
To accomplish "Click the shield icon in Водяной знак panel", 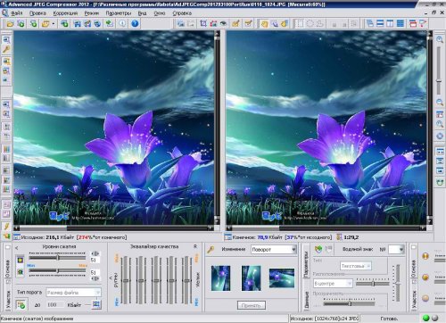I will (x=318, y=249).
